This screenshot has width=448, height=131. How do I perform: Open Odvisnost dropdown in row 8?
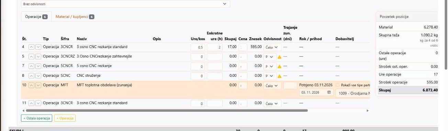click(x=270, y=76)
